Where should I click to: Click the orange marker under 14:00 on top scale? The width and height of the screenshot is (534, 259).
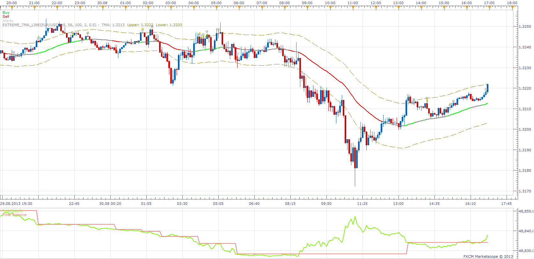tap(421, 8)
